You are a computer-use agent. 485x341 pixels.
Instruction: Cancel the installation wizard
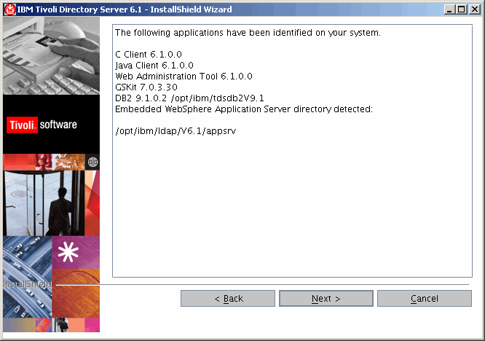[424, 299]
